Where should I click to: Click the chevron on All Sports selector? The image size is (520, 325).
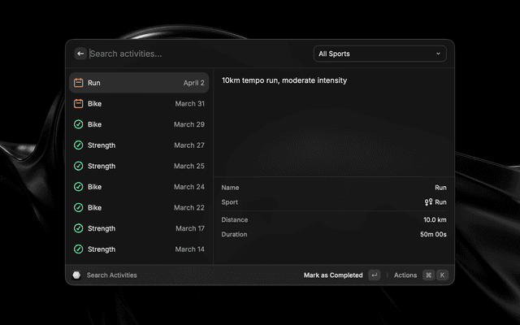pos(439,54)
